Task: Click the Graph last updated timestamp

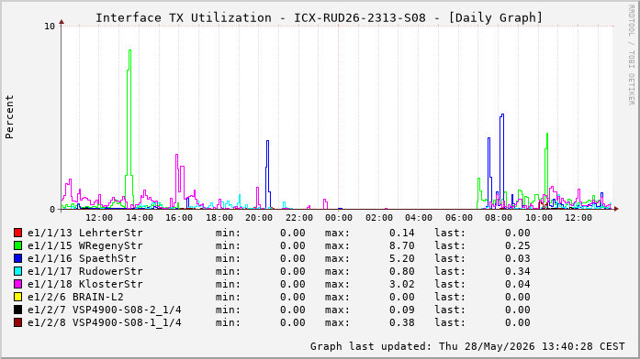Action: click(467, 346)
